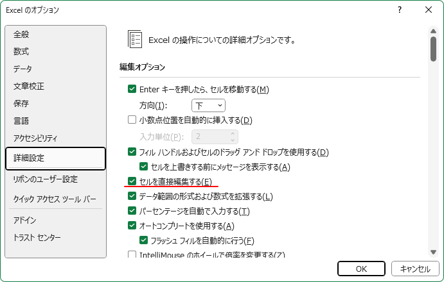Click the vertical scrollbar thumb
This screenshot has width=444, height=282.
coord(433,49)
